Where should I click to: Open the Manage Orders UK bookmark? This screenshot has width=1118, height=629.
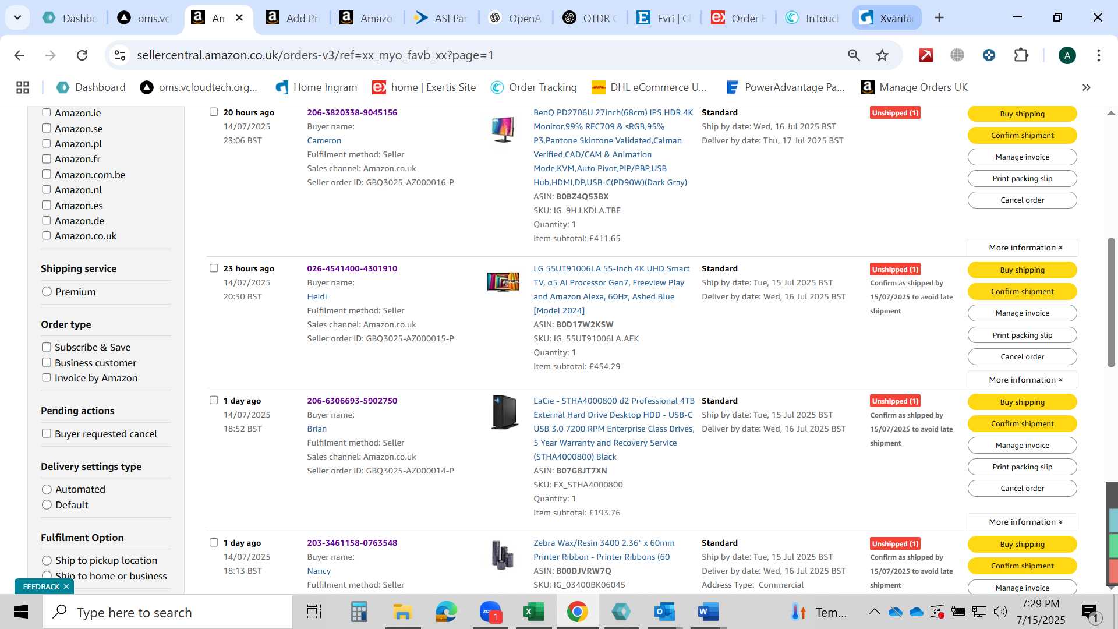(914, 87)
